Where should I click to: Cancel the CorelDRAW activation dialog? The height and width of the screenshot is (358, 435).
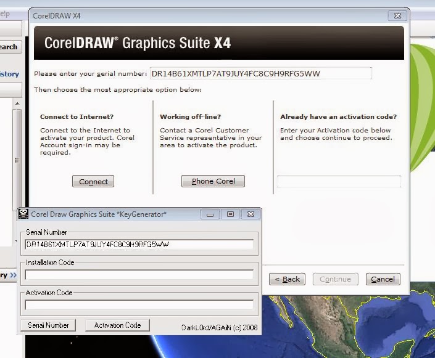click(383, 279)
